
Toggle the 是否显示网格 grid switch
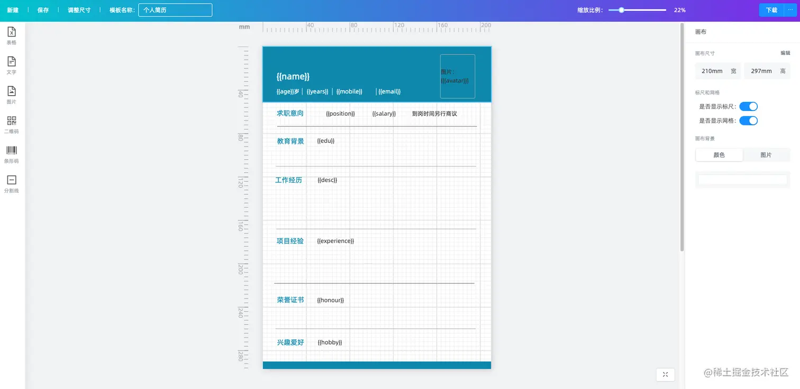(x=748, y=121)
